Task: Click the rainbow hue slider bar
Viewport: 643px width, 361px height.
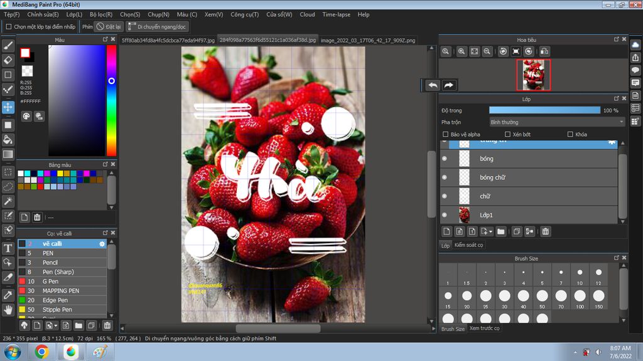Action: (112, 100)
